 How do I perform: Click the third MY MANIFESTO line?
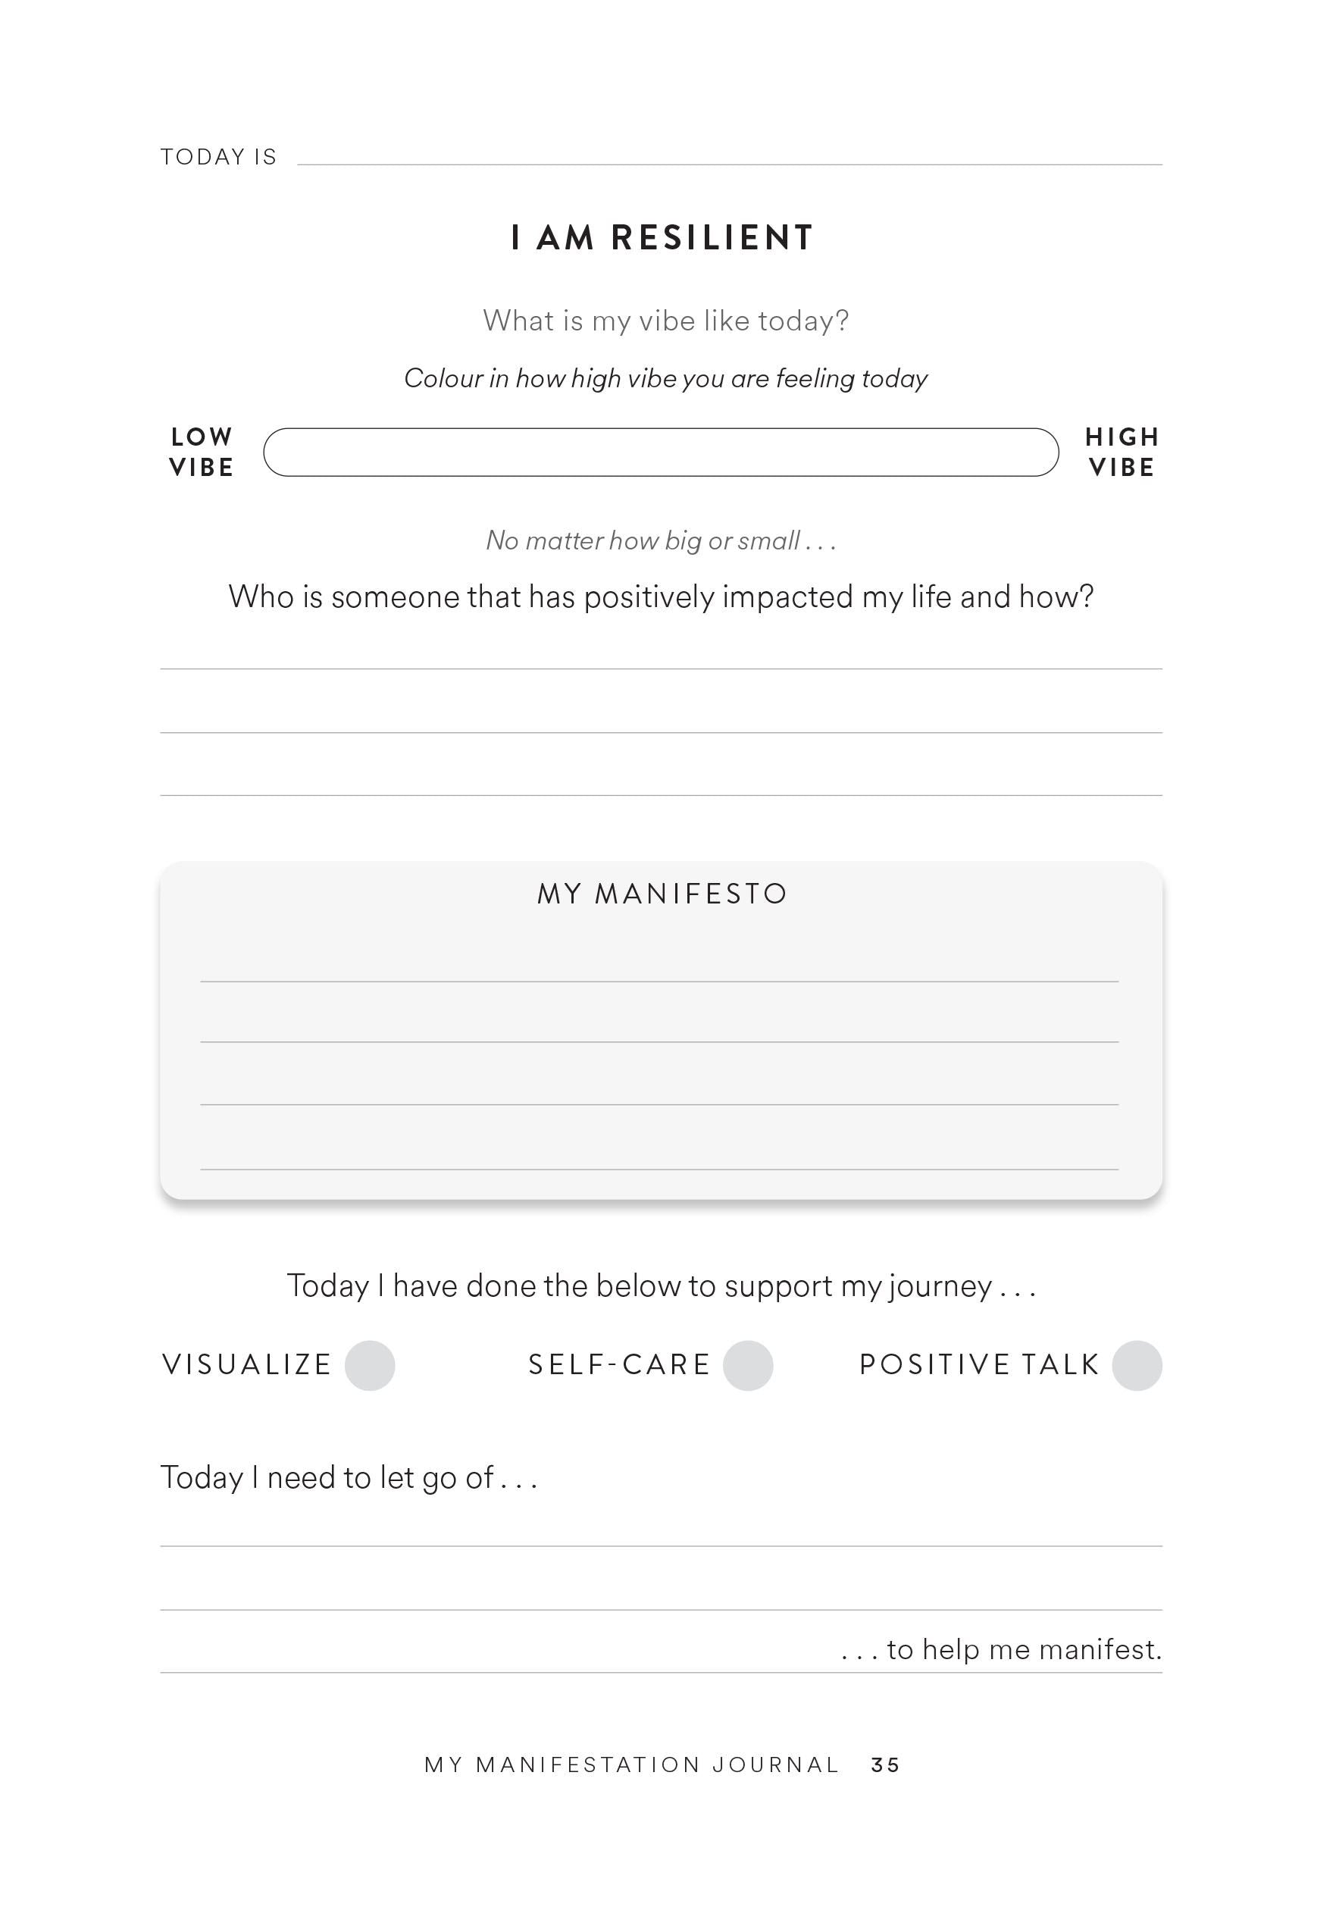[658, 1088]
